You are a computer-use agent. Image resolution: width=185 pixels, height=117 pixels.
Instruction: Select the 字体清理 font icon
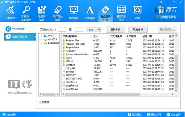(90, 10)
